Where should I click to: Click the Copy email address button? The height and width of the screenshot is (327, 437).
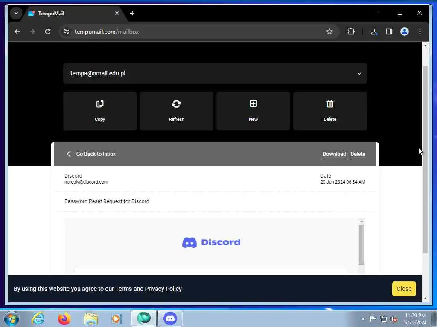pos(100,111)
